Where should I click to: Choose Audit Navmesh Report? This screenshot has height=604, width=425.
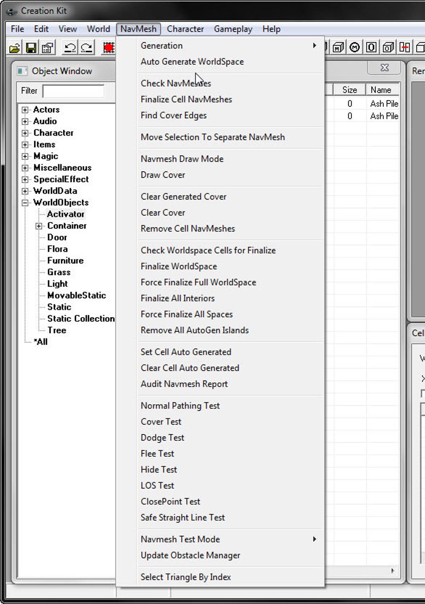[x=231, y=384]
